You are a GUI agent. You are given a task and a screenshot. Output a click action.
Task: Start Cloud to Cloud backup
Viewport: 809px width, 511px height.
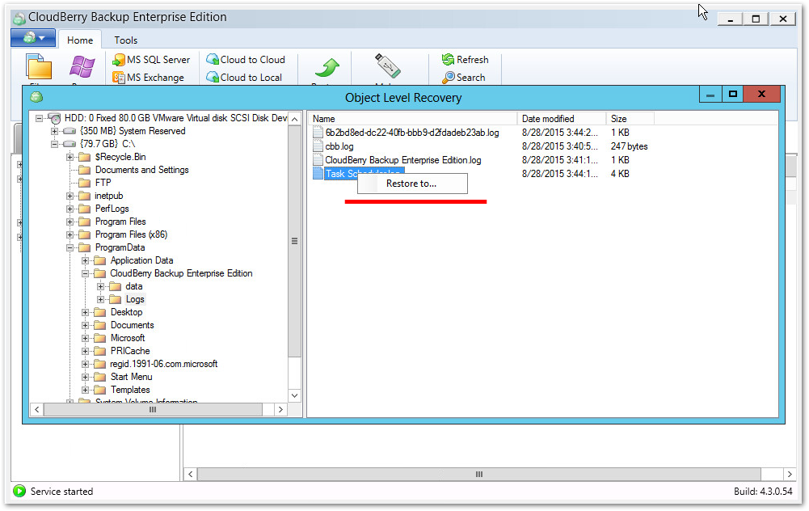tap(246, 60)
